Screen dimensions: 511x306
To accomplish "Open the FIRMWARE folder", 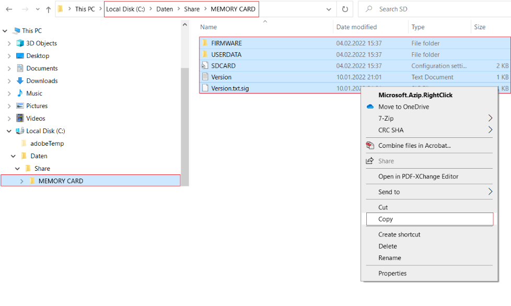I will (226, 43).
